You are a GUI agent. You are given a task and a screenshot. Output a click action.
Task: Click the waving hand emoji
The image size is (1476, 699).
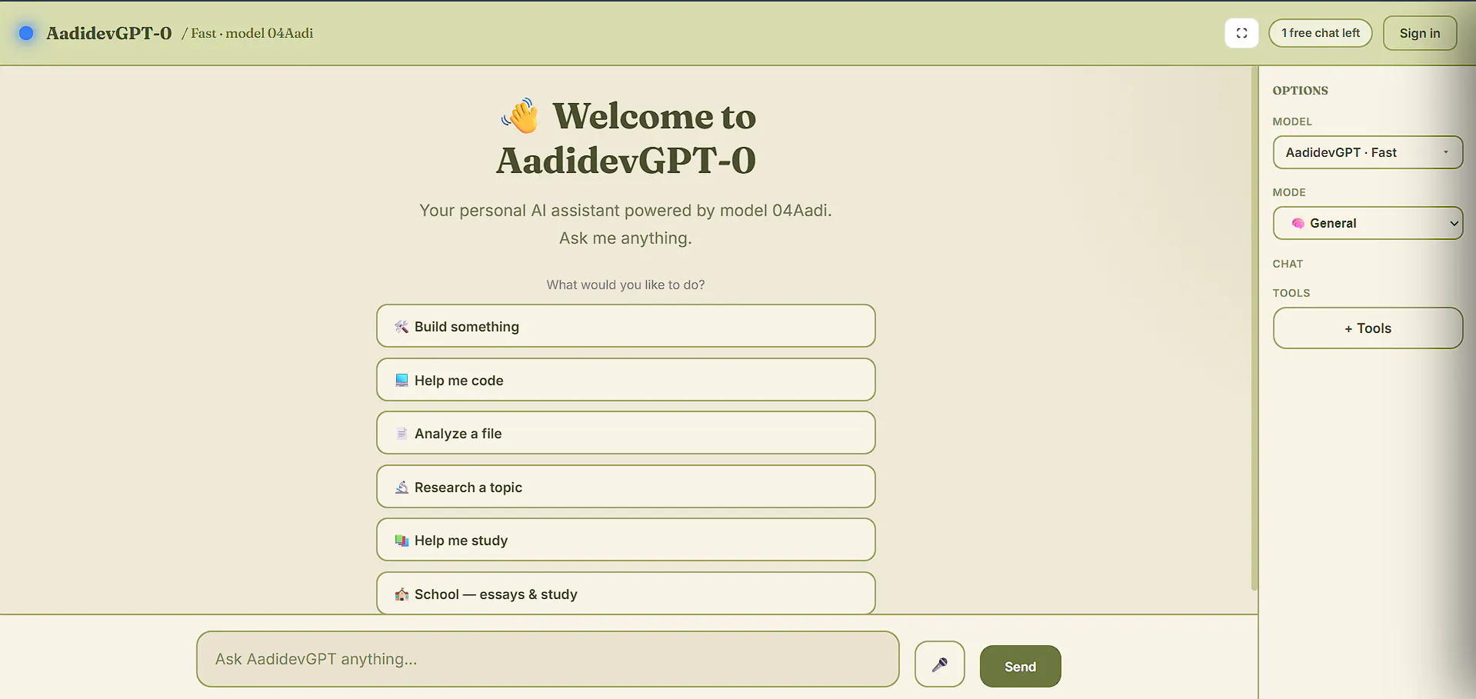coord(520,116)
